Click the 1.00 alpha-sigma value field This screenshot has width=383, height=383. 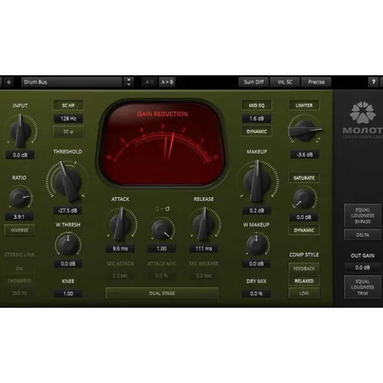click(162, 249)
